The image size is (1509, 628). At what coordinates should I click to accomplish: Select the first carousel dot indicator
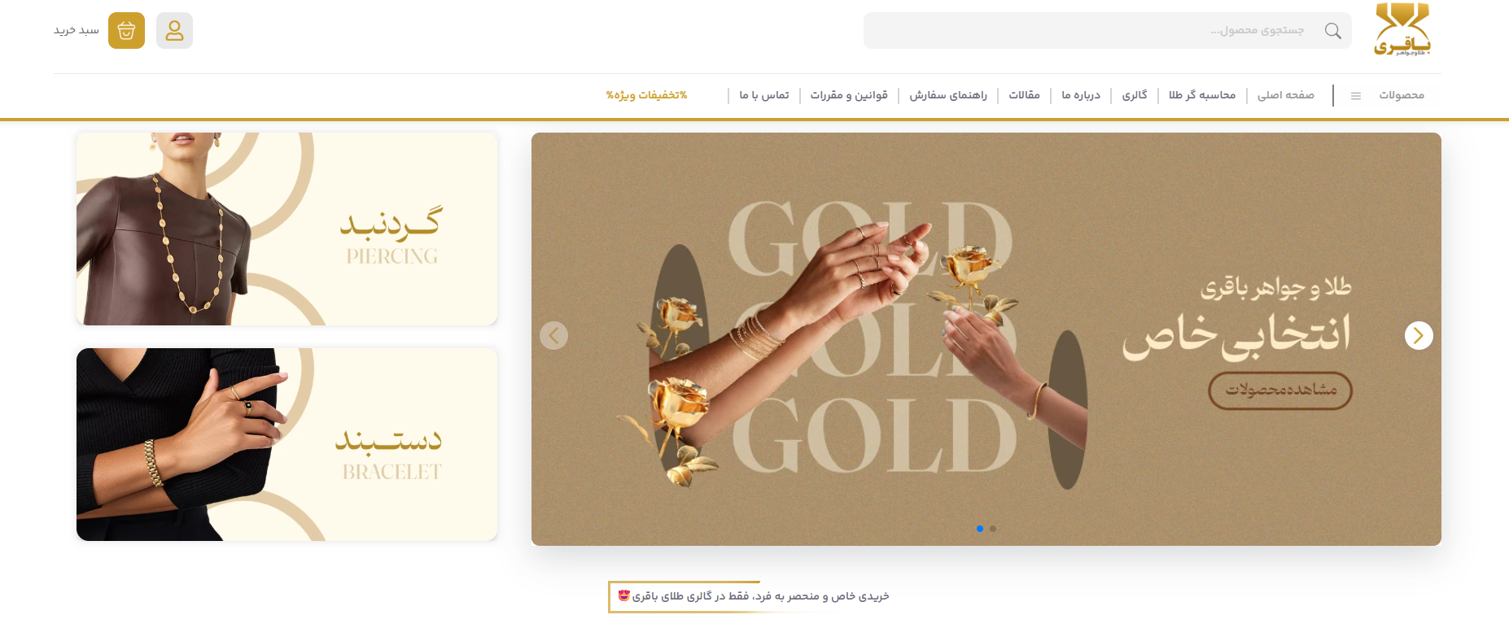(x=980, y=529)
